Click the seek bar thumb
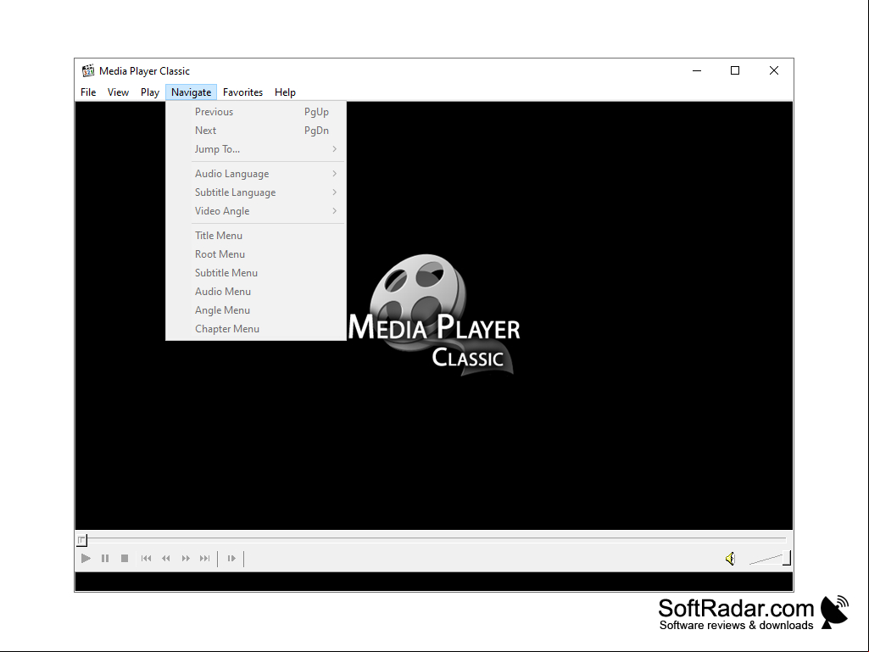 [x=82, y=540]
